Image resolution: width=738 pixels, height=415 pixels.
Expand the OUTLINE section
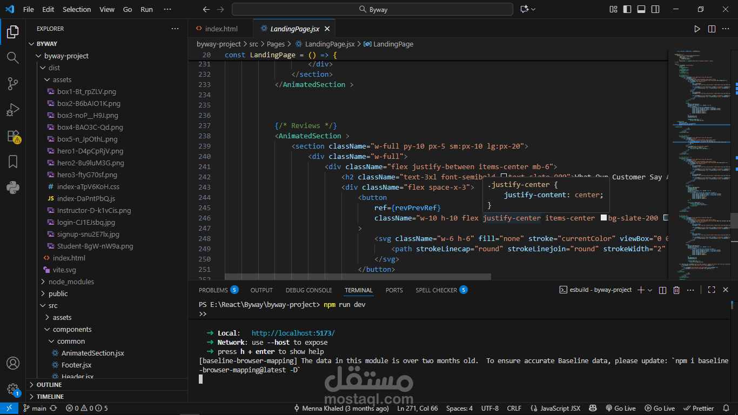point(107,385)
